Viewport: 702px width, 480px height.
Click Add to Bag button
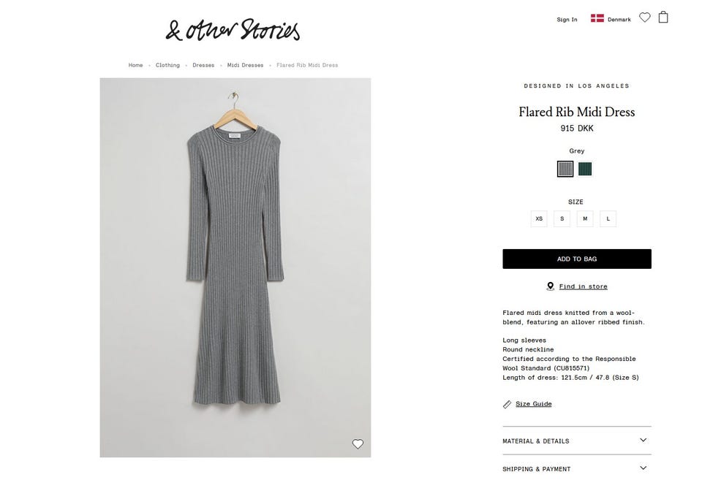point(576,259)
